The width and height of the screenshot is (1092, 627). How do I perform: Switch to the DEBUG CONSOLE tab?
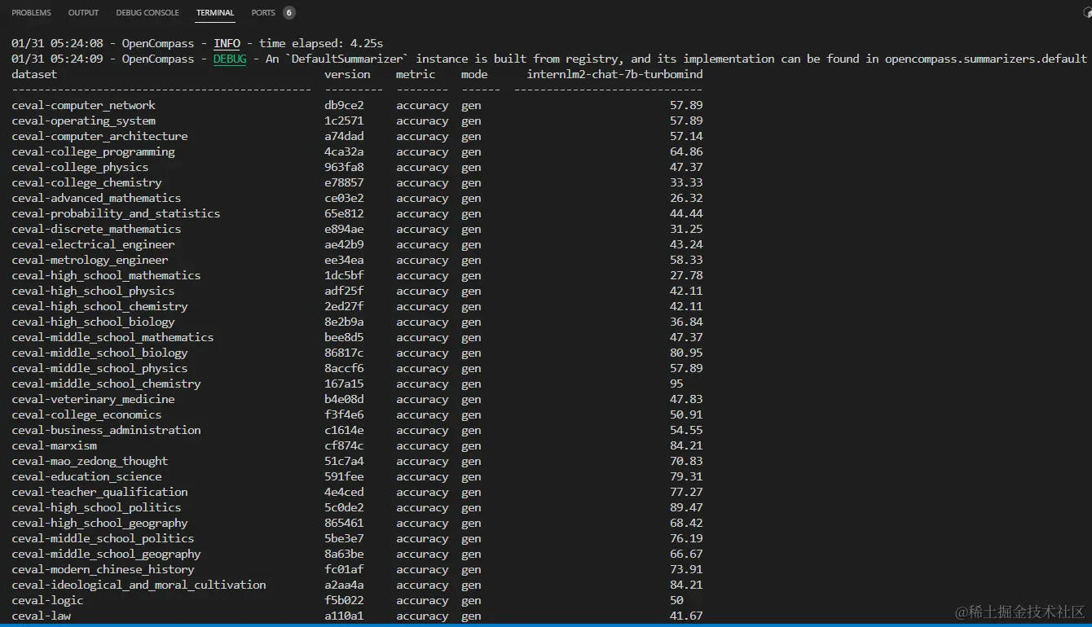click(x=148, y=13)
